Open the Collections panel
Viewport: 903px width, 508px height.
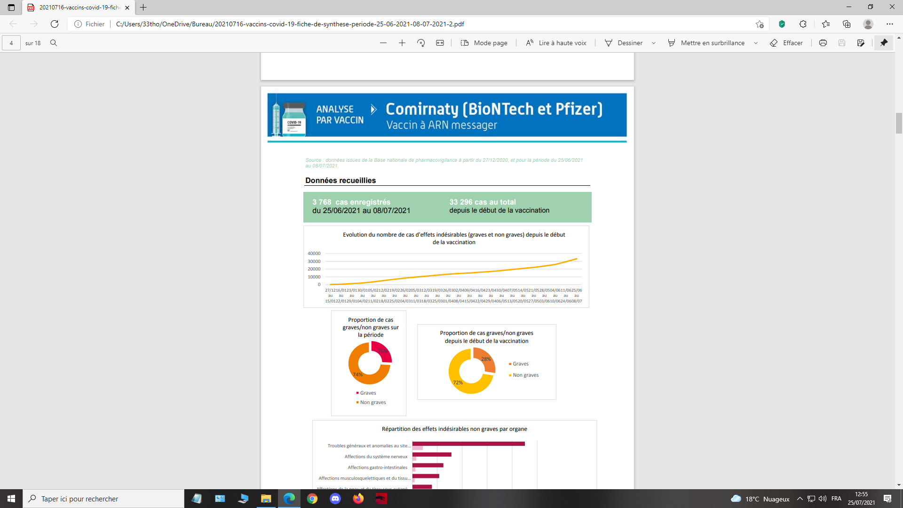coord(847,24)
